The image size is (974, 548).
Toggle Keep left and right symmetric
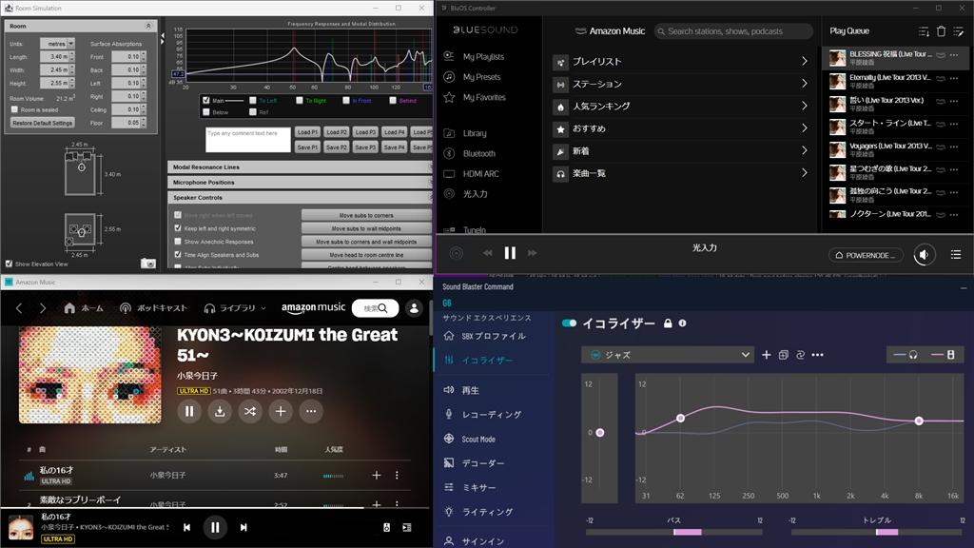pos(178,228)
